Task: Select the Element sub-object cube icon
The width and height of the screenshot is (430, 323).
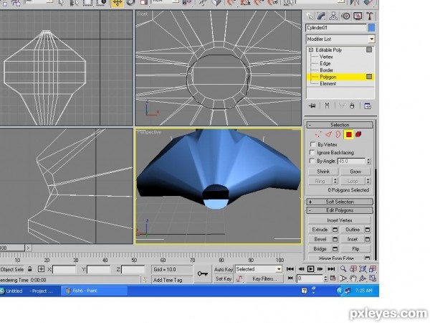Action: tap(358, 134)
